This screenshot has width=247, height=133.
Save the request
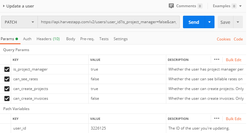coord(225,22)
